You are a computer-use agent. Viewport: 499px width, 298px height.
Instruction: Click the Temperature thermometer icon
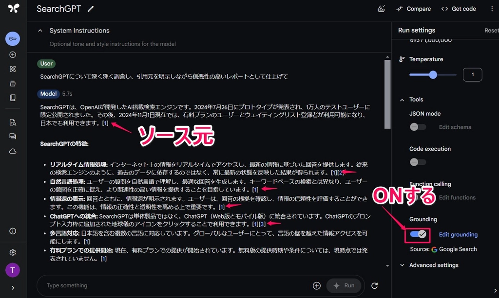point(402,59)
